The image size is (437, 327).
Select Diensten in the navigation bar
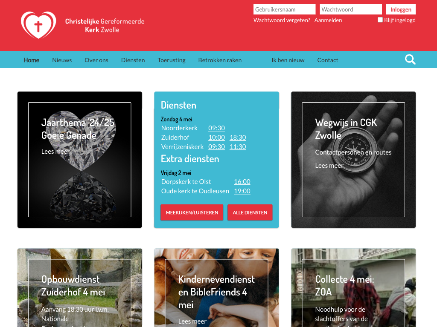point(133,60)
